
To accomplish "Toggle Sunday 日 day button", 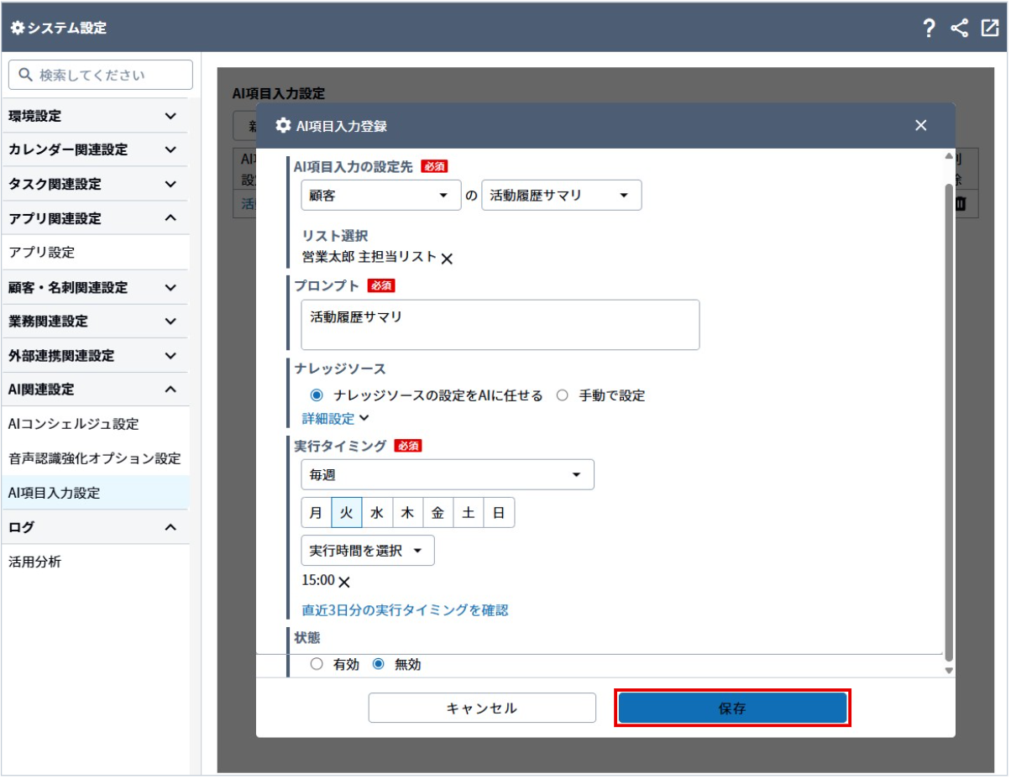I will 499,513.
